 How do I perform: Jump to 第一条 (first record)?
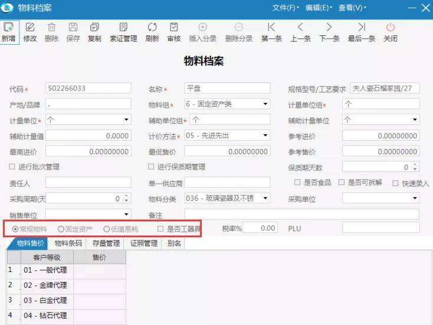pos(271,28)
